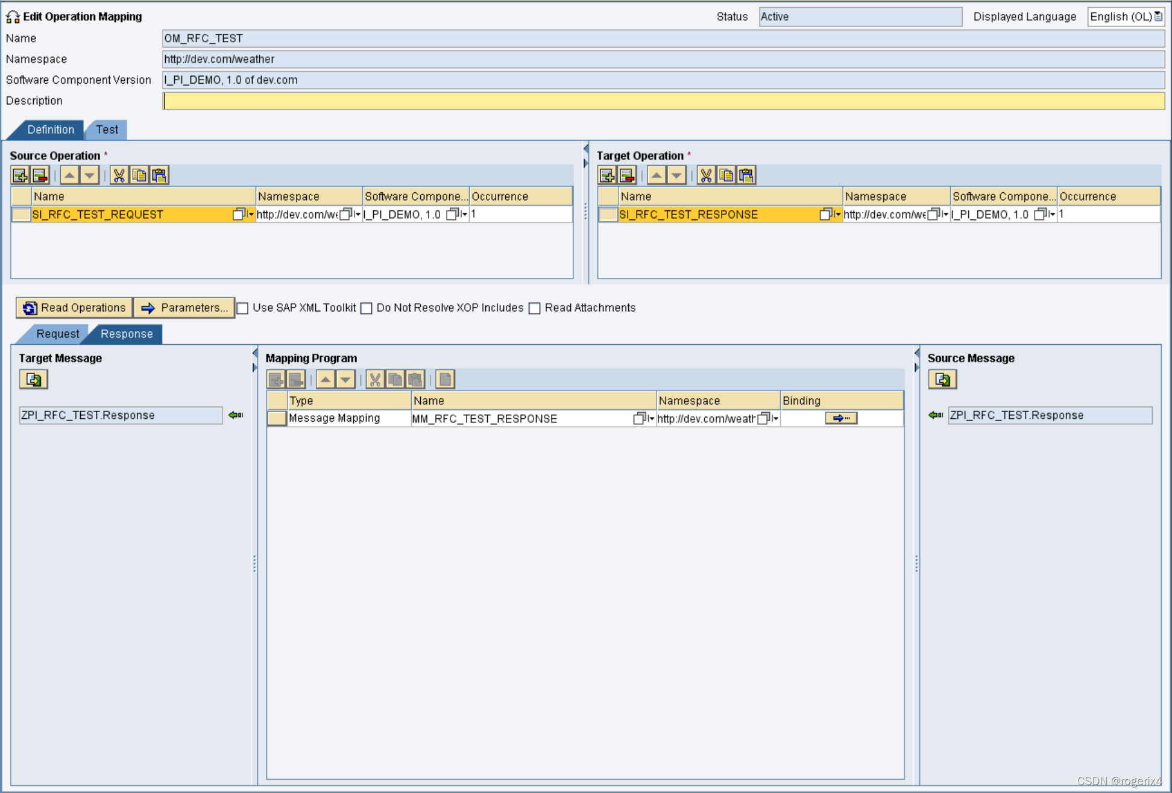Click Cut icon in Target Operation toolbar

coord(705,175)
